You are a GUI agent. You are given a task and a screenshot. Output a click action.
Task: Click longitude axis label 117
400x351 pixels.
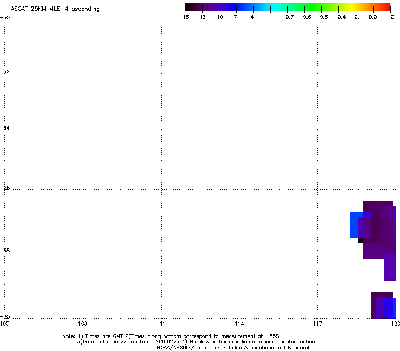(317, 323)
